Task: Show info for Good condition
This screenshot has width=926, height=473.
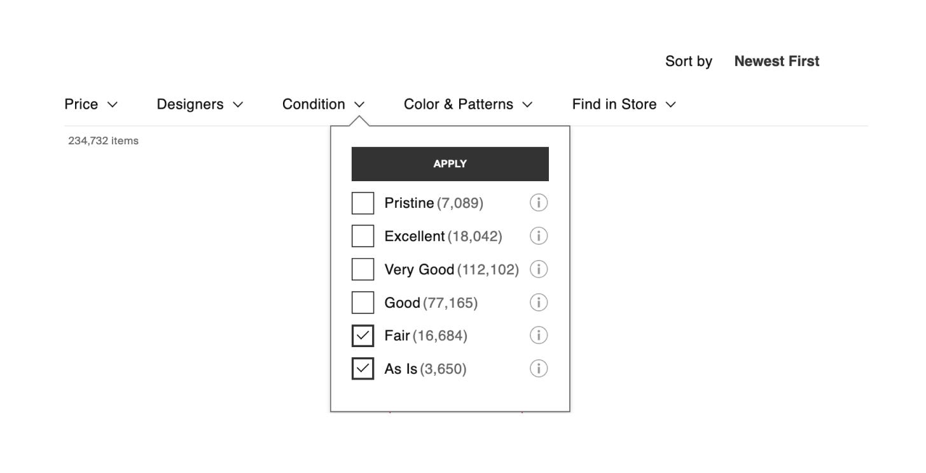Action: (x=538, y=303)
